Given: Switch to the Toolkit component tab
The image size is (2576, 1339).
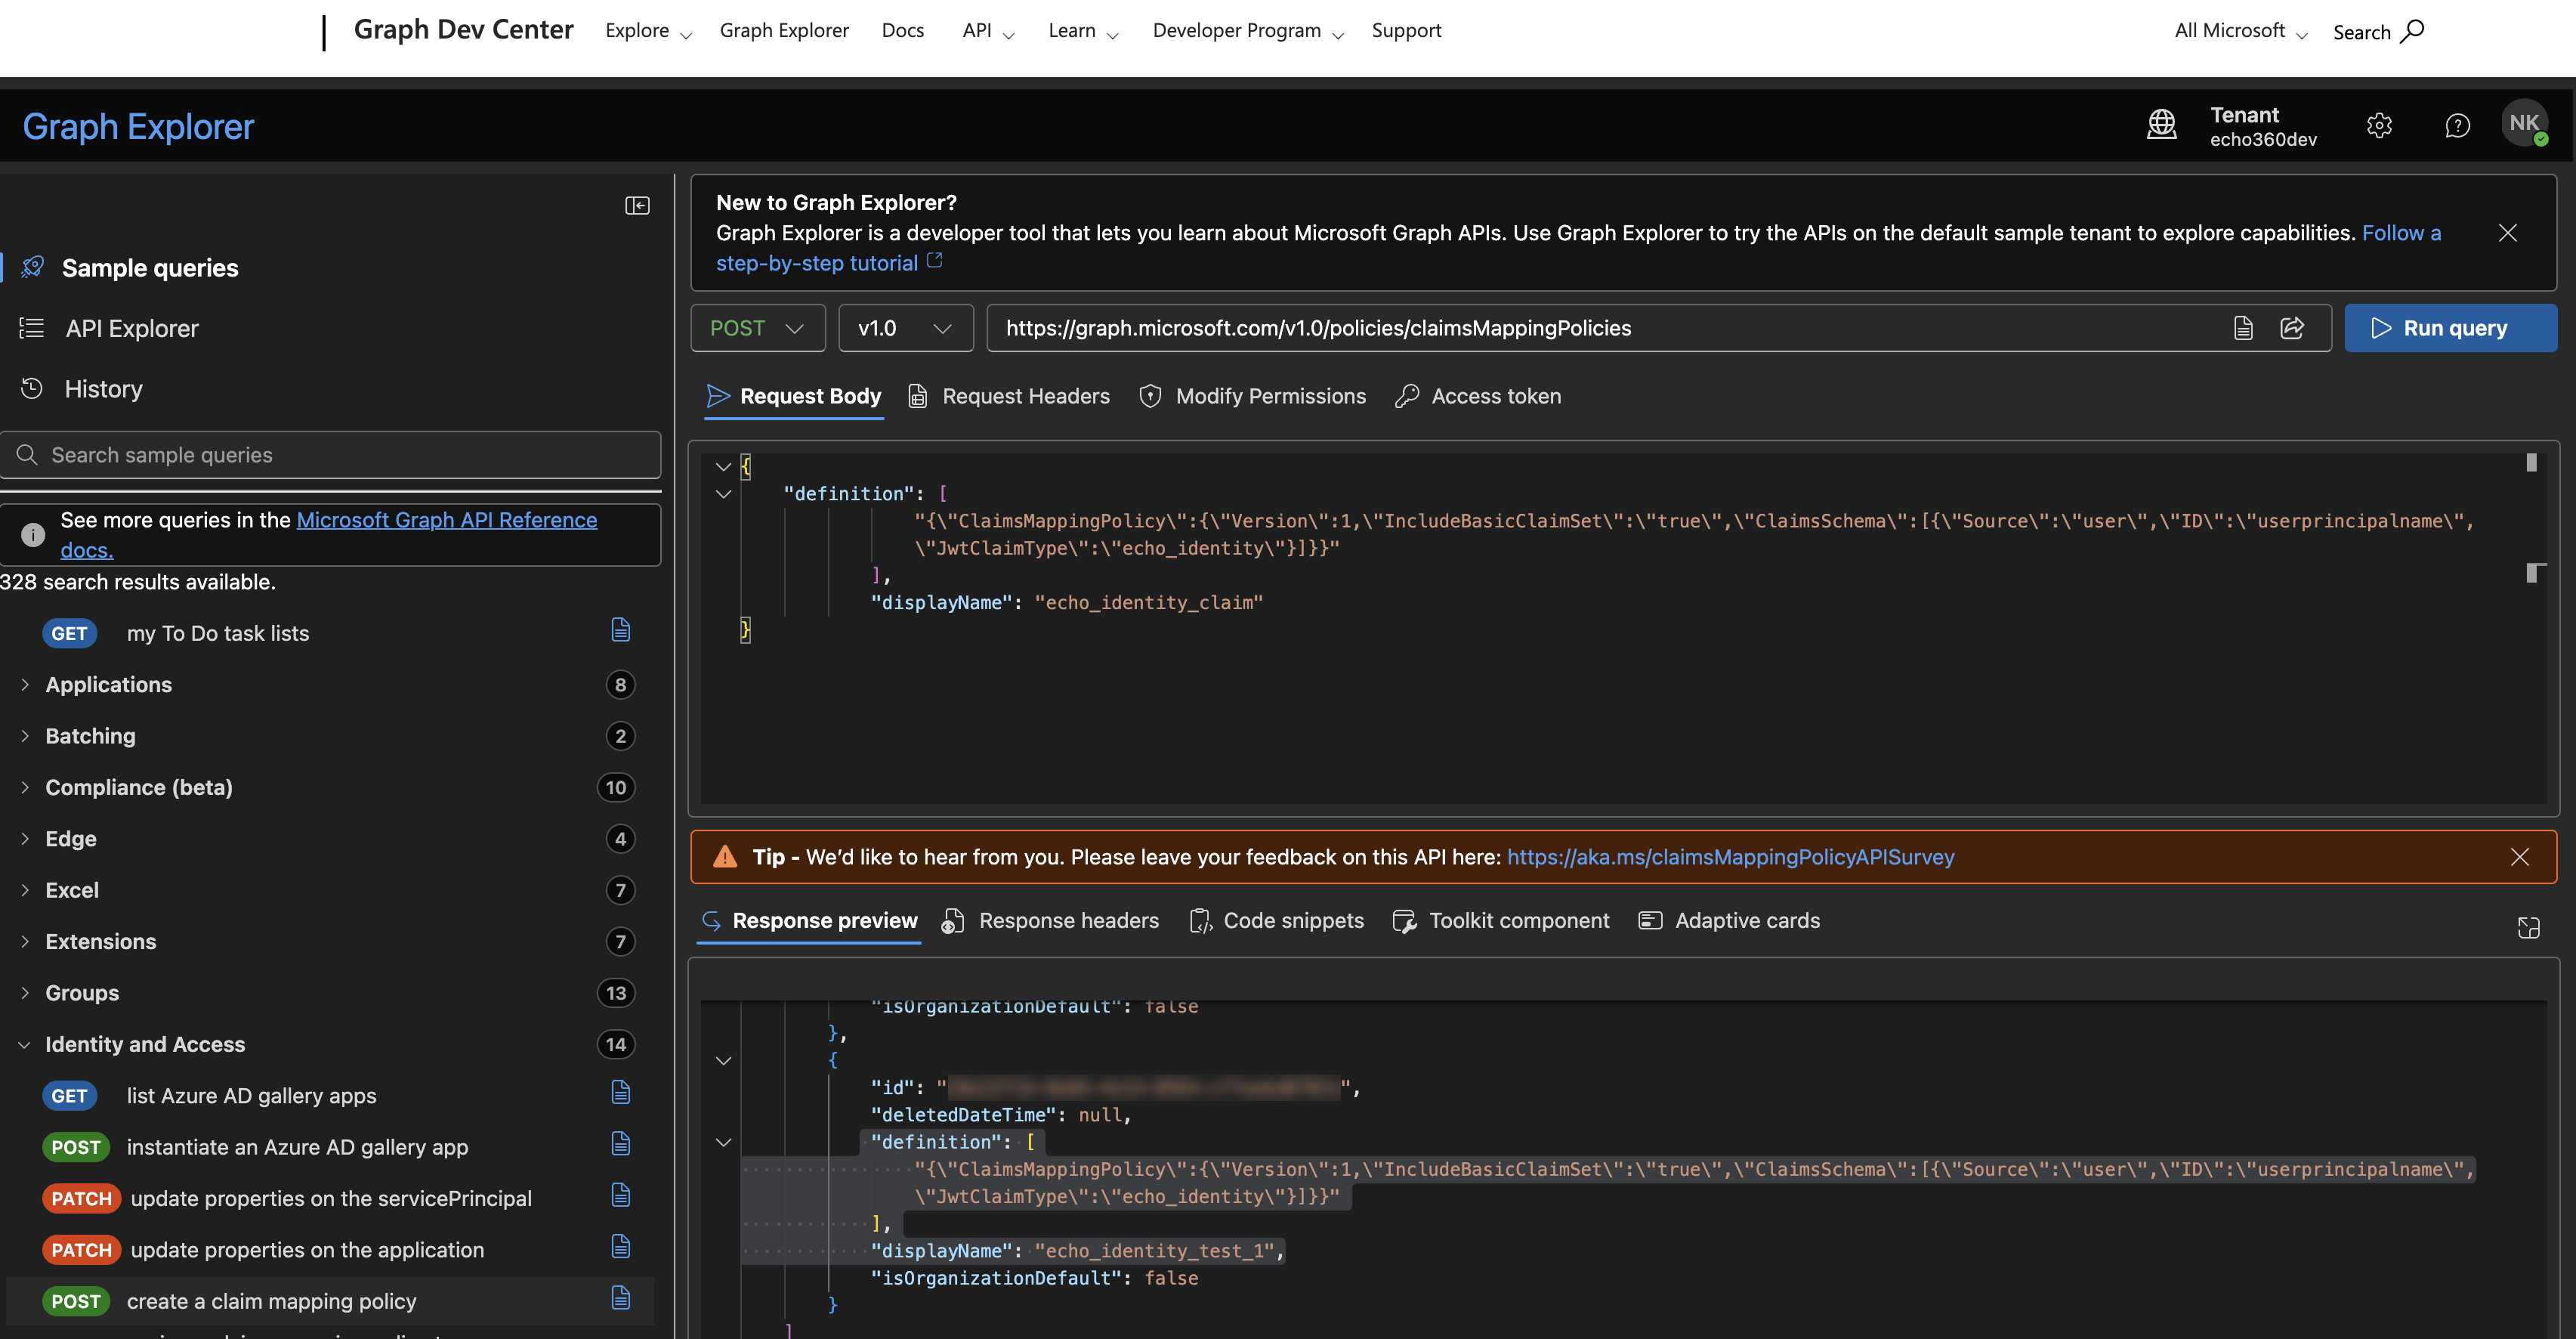Looking at the screenshot, I should (1500, 921).
